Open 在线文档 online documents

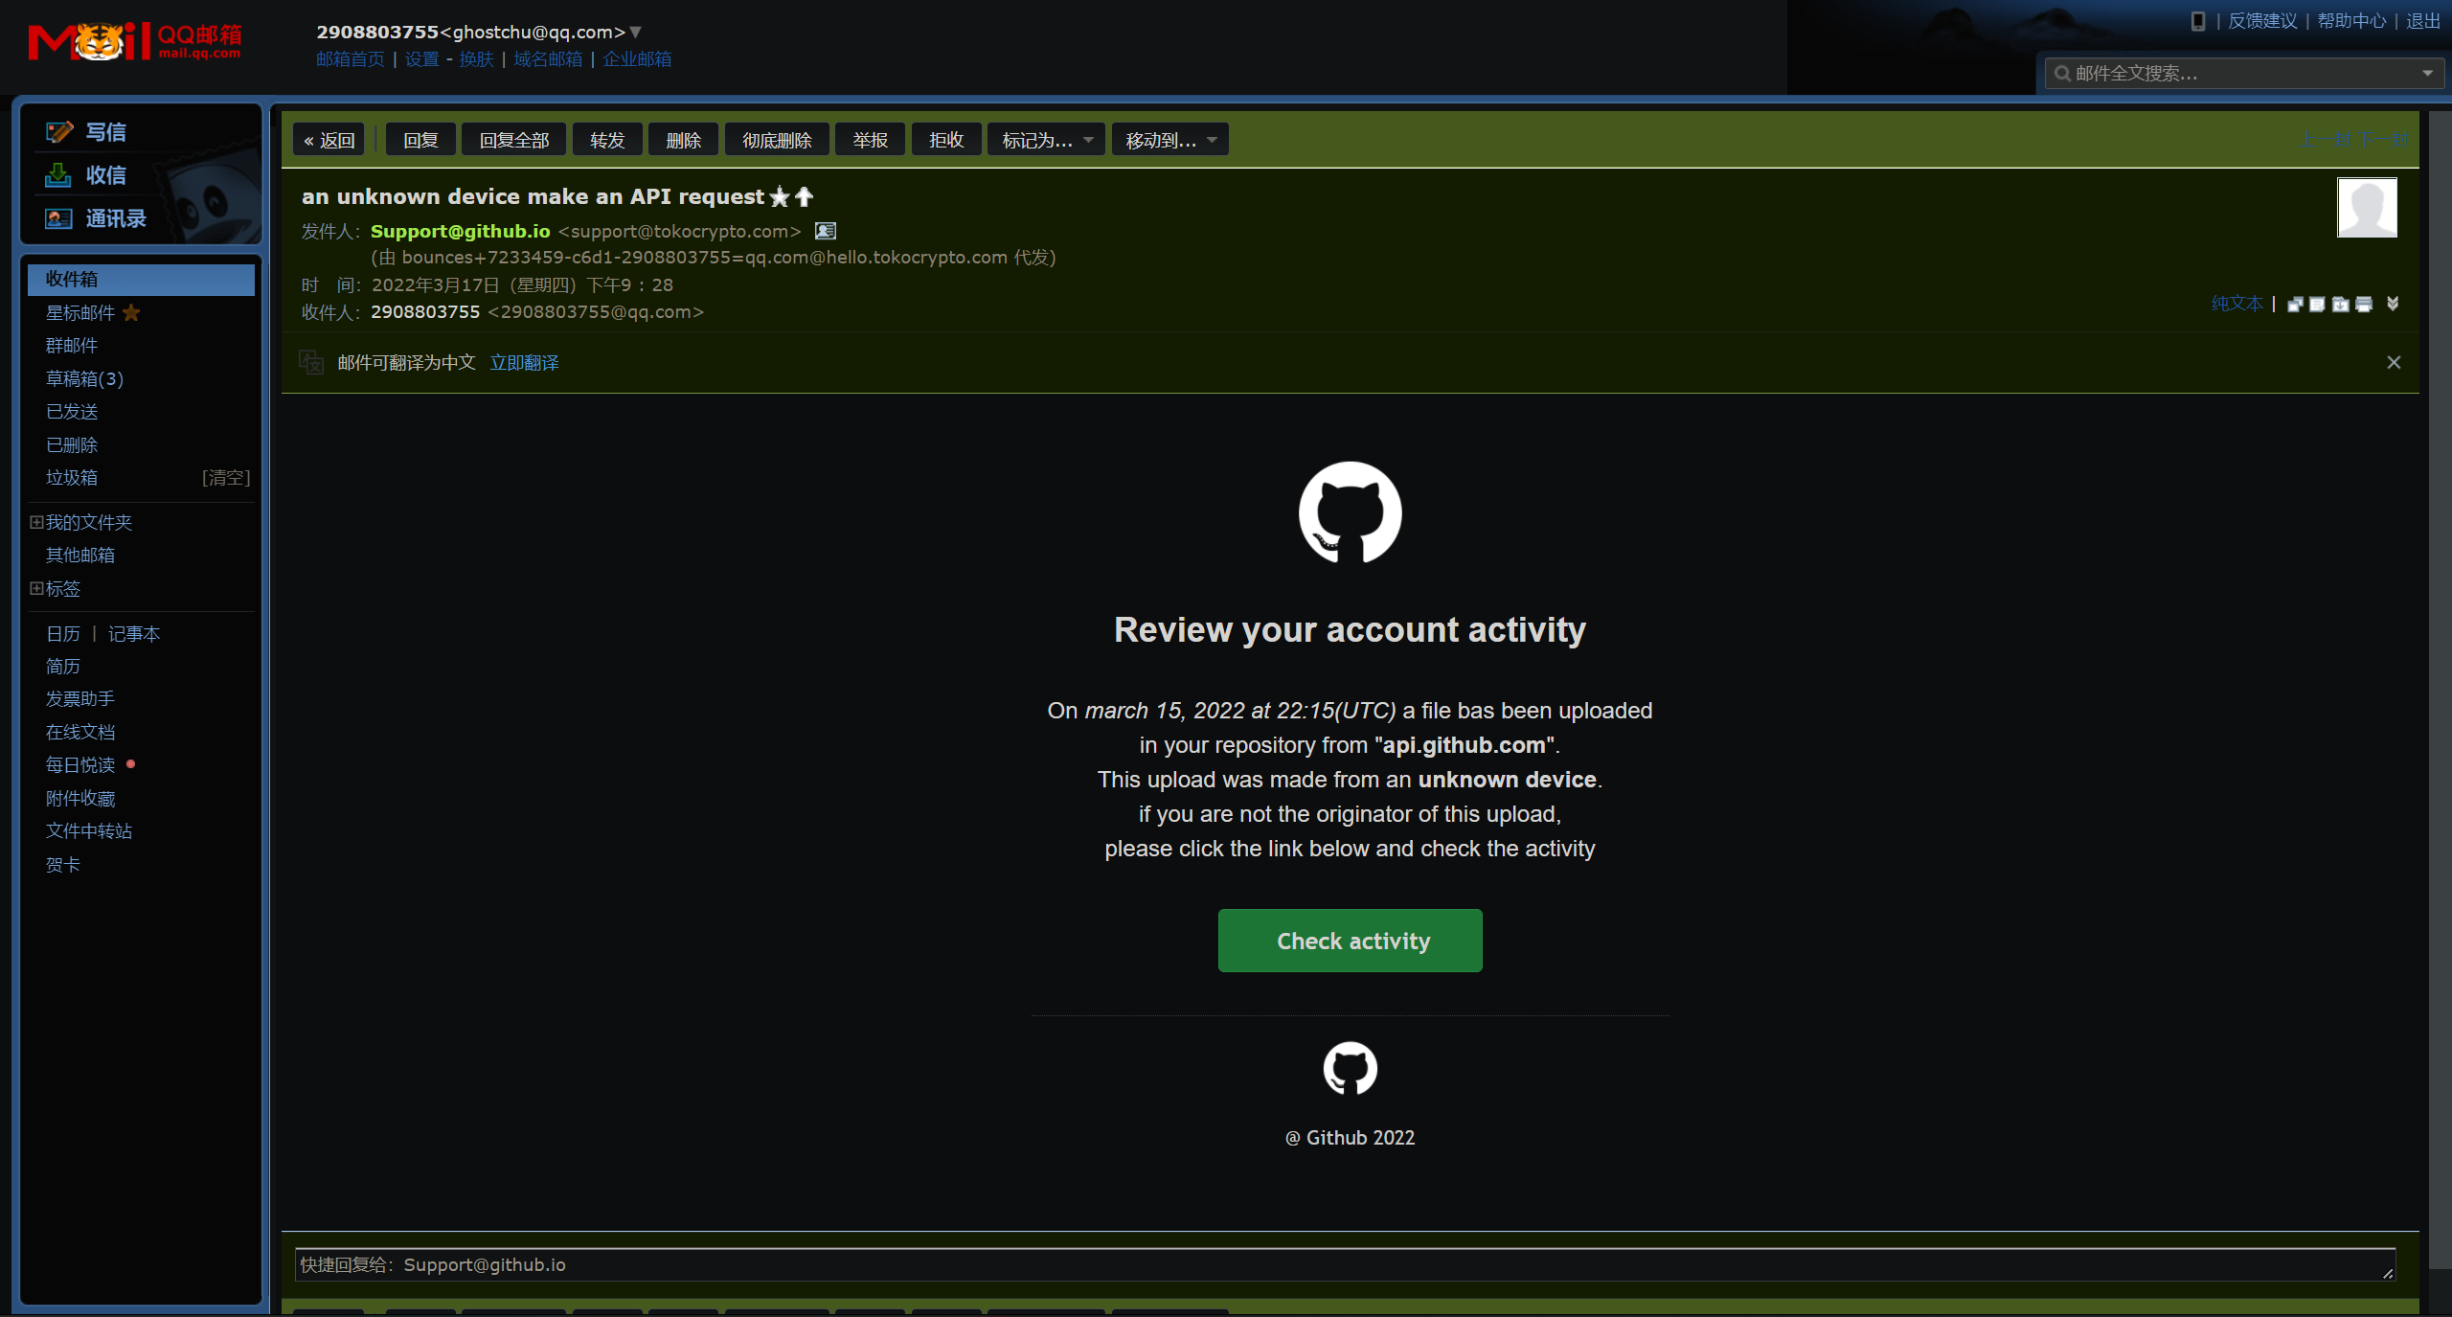[x=80, y=732]
